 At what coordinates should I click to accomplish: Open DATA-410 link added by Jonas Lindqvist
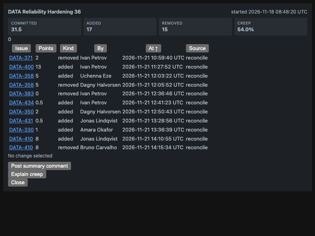click(21, 139)
